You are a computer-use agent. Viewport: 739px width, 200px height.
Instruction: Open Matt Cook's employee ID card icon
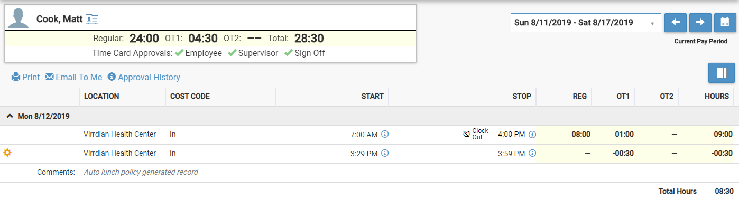coord(92,20)
